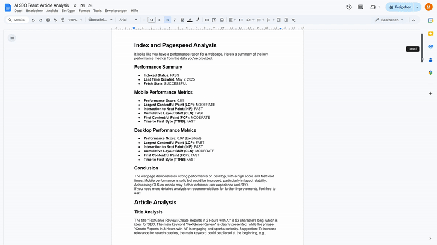Open the text color picker
This screenshot has height=245, width=437.
coord(190,20)
